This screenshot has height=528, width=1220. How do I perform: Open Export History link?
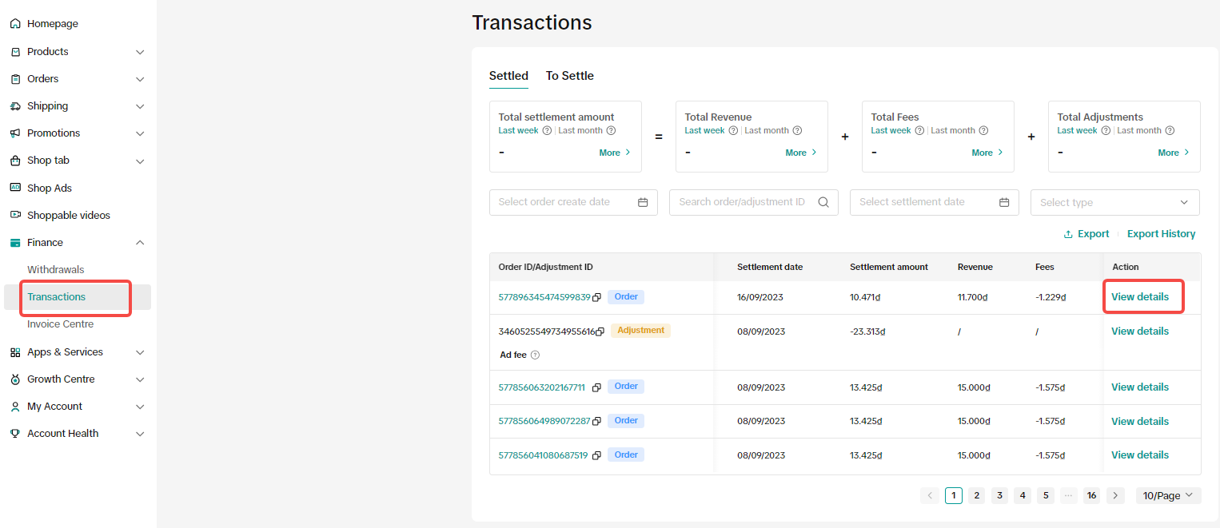[x=1161, y=234]
